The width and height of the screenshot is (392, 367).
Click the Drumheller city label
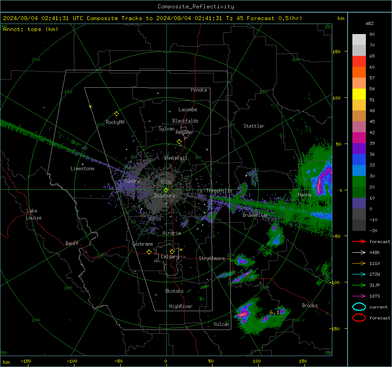pos(255,215)
